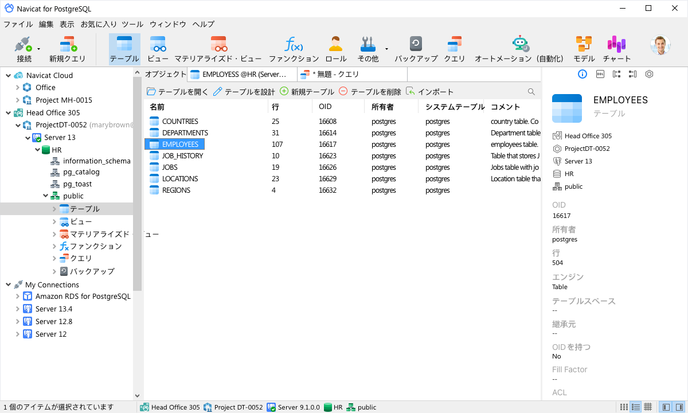This screenshot has width=688, height=413.
Task: Select the JOB_HISTORY table row
Action: pyautogui.click(x=342, y=156)
